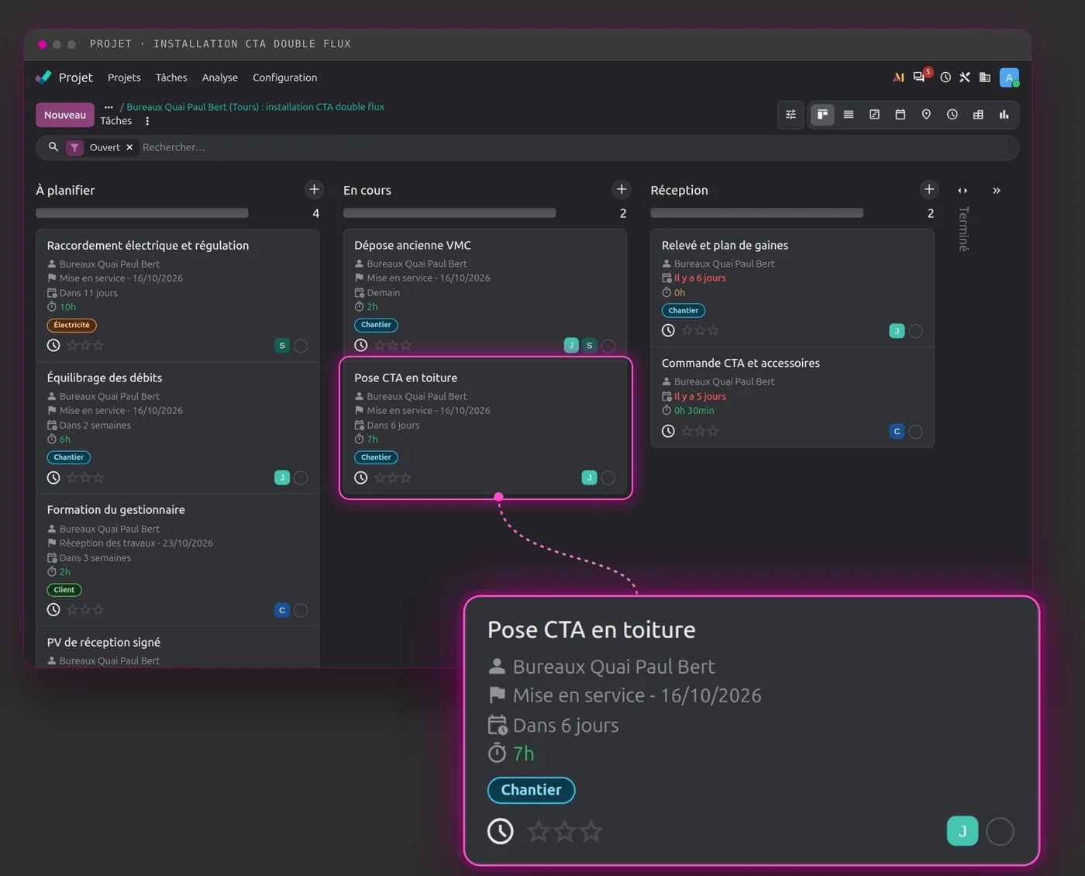1085x876 pixels.
Task: Switch to the Activity view clock icon
Action: 952,115
